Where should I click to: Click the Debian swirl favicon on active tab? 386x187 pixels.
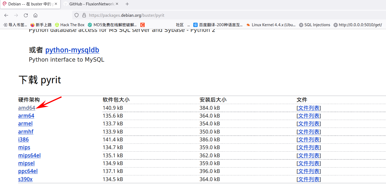click(4, 4)
